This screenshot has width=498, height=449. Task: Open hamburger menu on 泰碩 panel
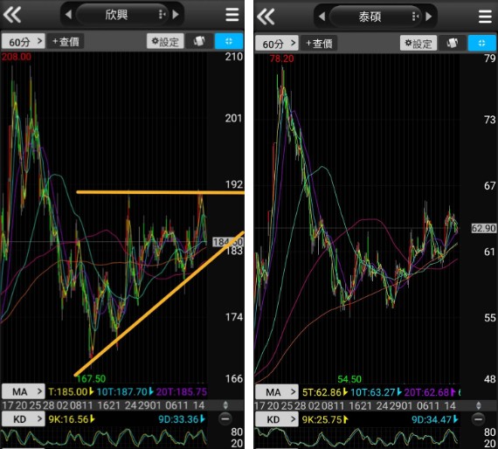(485, 17)
